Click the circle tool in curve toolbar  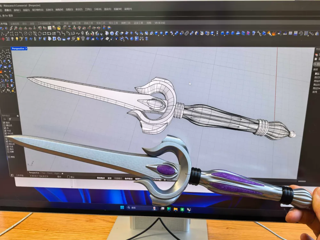pos(26,34)
